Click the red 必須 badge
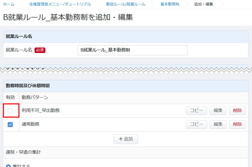This screenshot has height=167, width=252. 40,50
